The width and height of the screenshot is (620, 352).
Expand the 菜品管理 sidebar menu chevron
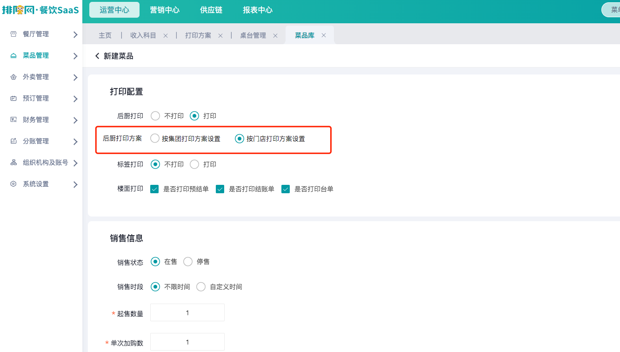click(75, 56)
